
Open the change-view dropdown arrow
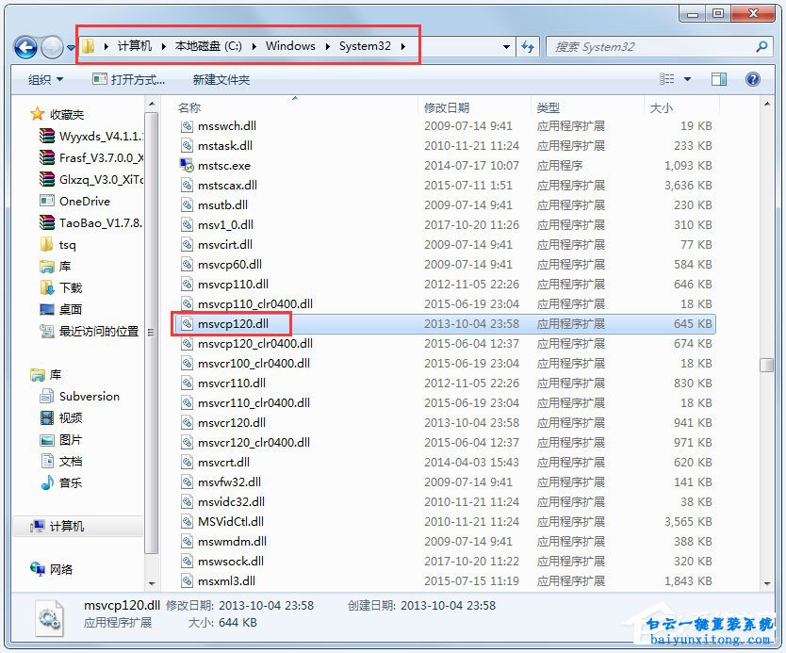[x=687, y=79]
